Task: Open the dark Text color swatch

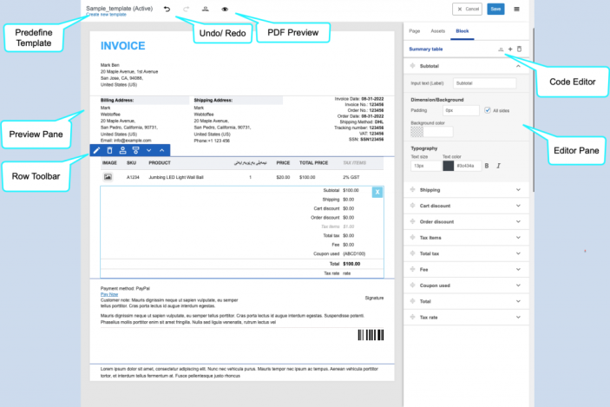Action: click(x=448, y=166)
